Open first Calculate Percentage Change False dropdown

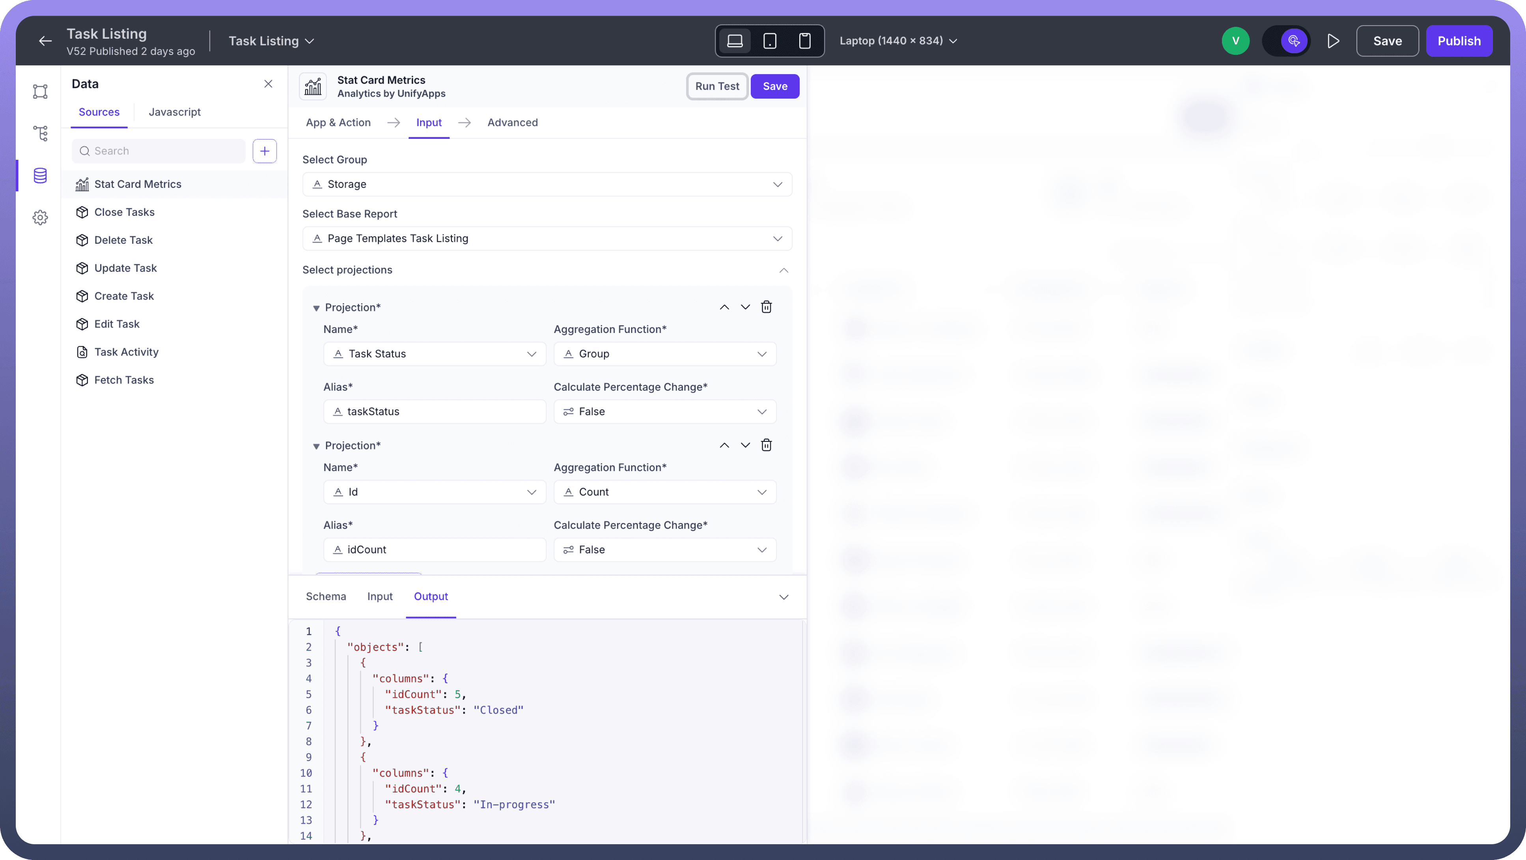click(x=664, y=411)
